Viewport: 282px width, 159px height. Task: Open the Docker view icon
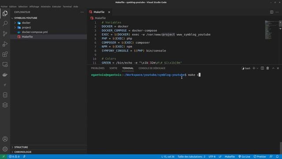click(x=5, y=75)
